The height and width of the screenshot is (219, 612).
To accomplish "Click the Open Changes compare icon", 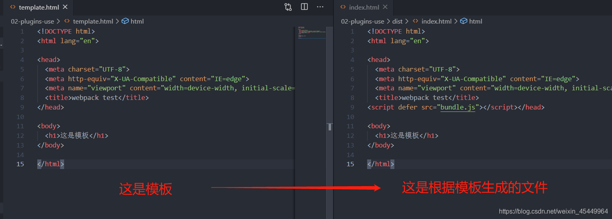I will click(288, 7).
